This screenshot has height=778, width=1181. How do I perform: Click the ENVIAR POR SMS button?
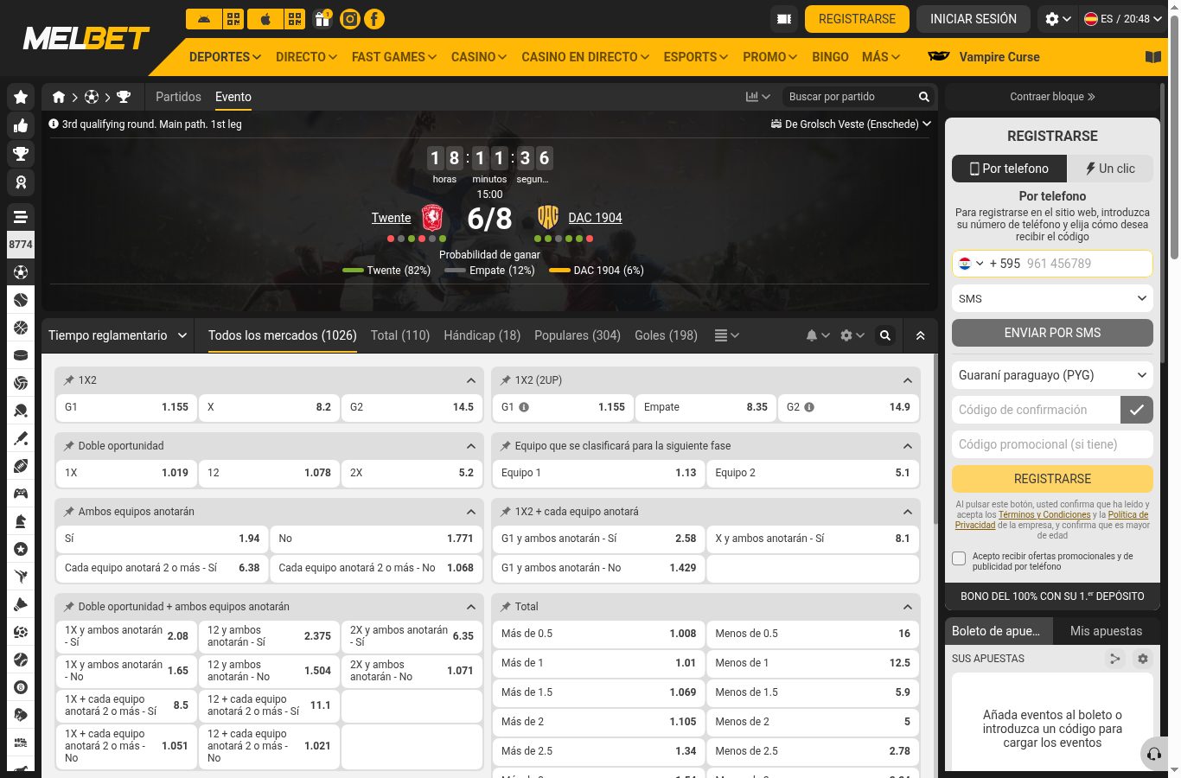(x=1052, y=333)
